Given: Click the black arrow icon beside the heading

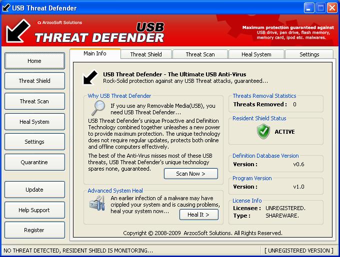Looking at the screenshot, I should click(x=90, y=77).
